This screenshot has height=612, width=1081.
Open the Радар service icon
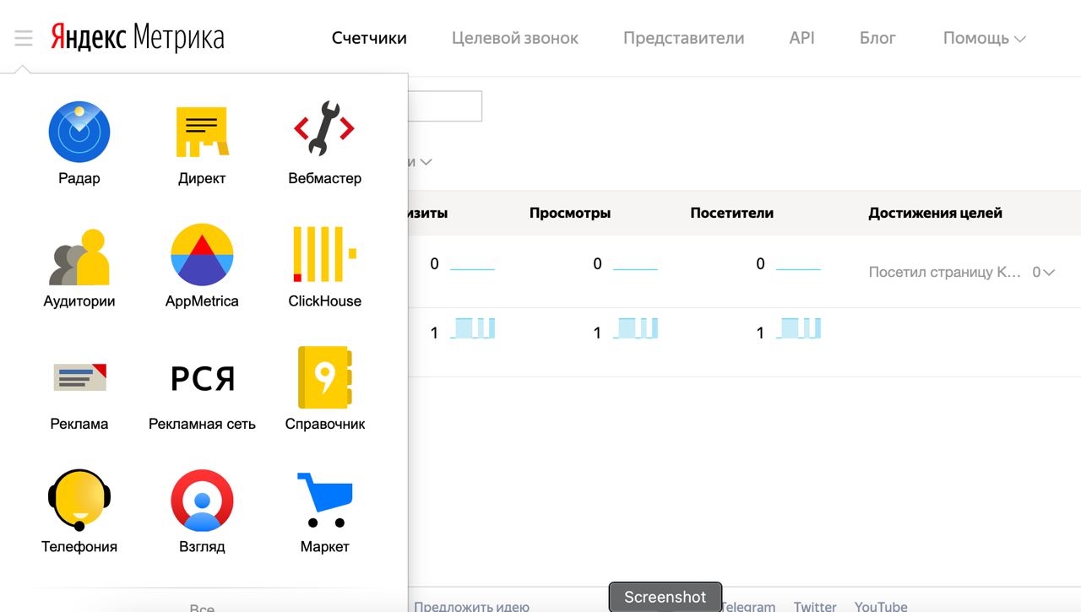79,133
